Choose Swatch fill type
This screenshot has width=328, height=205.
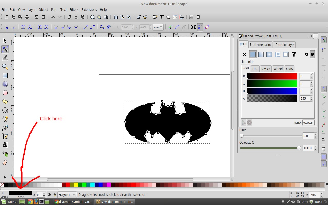(x=285, y=54)
